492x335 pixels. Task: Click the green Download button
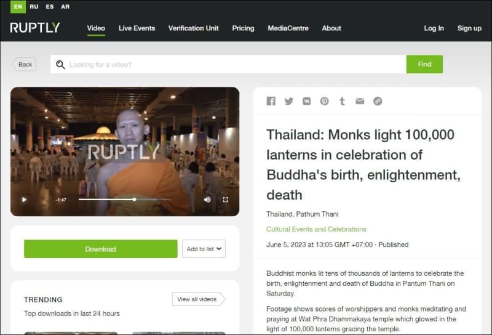coord(101,249)
